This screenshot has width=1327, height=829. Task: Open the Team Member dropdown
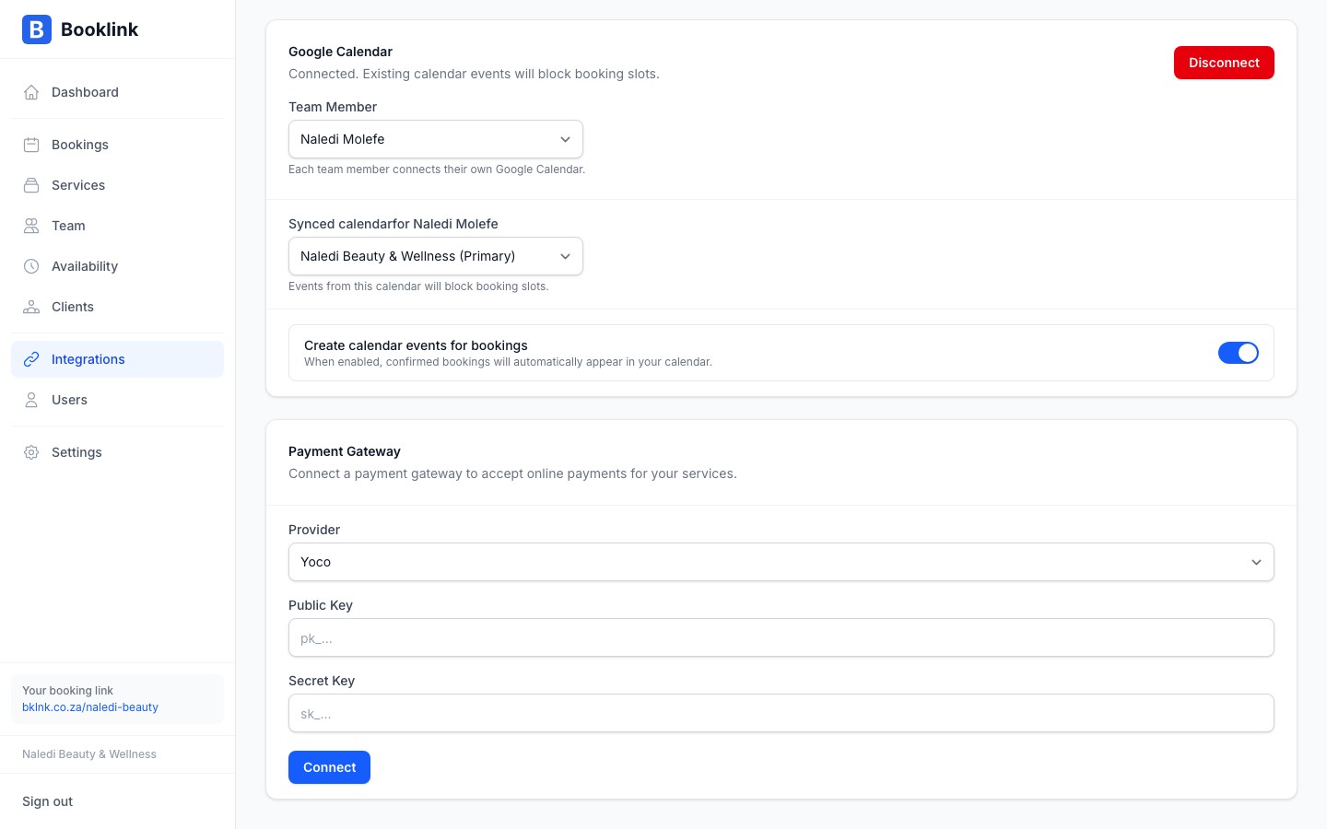point(435,139)
